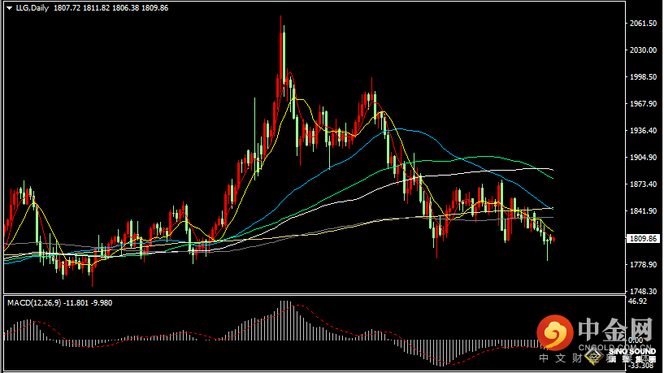Click the 2061.50 price axis label
This screenshot has width=664, height=373.
click(642, 24)
